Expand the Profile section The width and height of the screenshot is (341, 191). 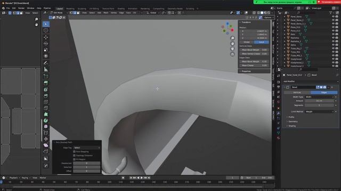291,117
